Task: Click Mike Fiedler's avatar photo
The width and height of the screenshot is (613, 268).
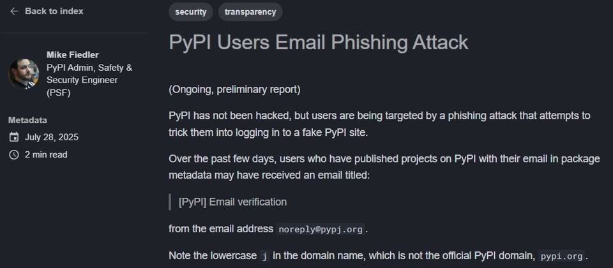Action: pyautogui.click(x=24, y=74)
